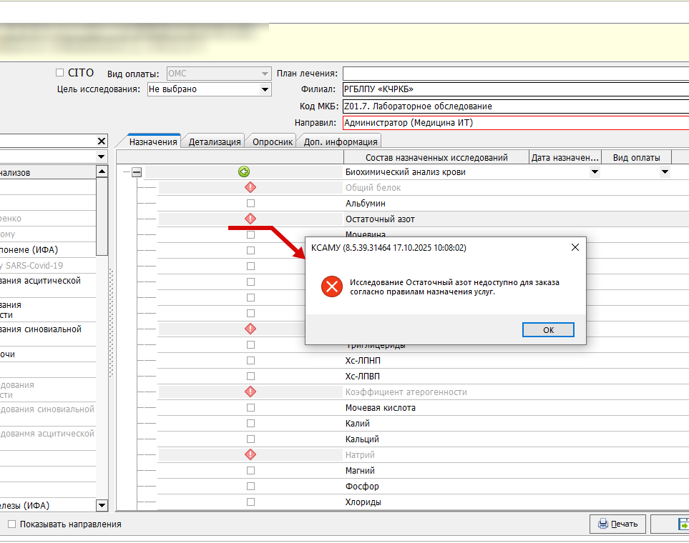The image size is (689, 543).
Task: Click red warning icon next to Общий белок
Action: [x=250, y=187]
